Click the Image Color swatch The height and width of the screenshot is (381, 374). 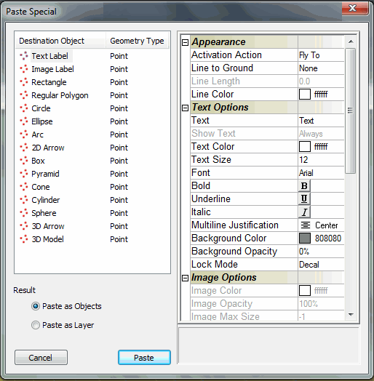point(305,291)
